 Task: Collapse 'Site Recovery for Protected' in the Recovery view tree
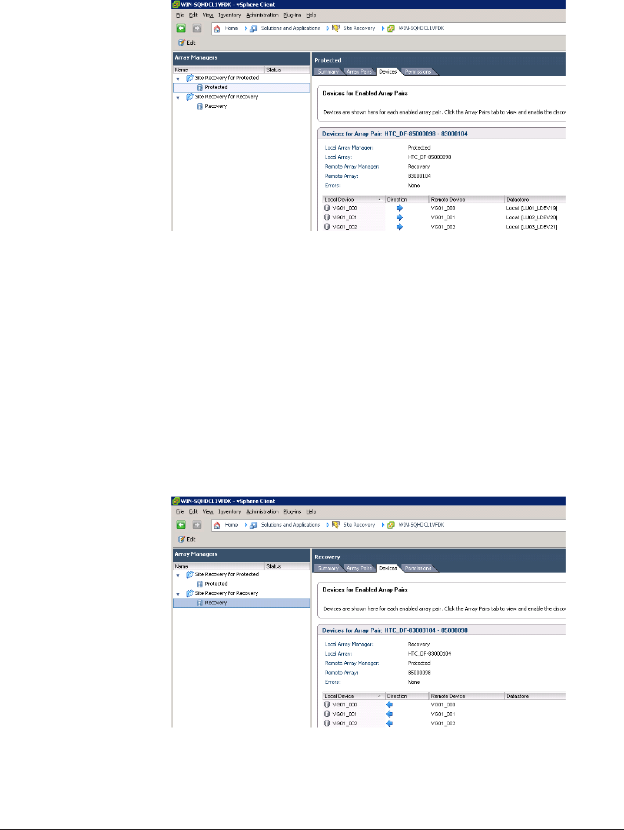click(x=178, y=576)
